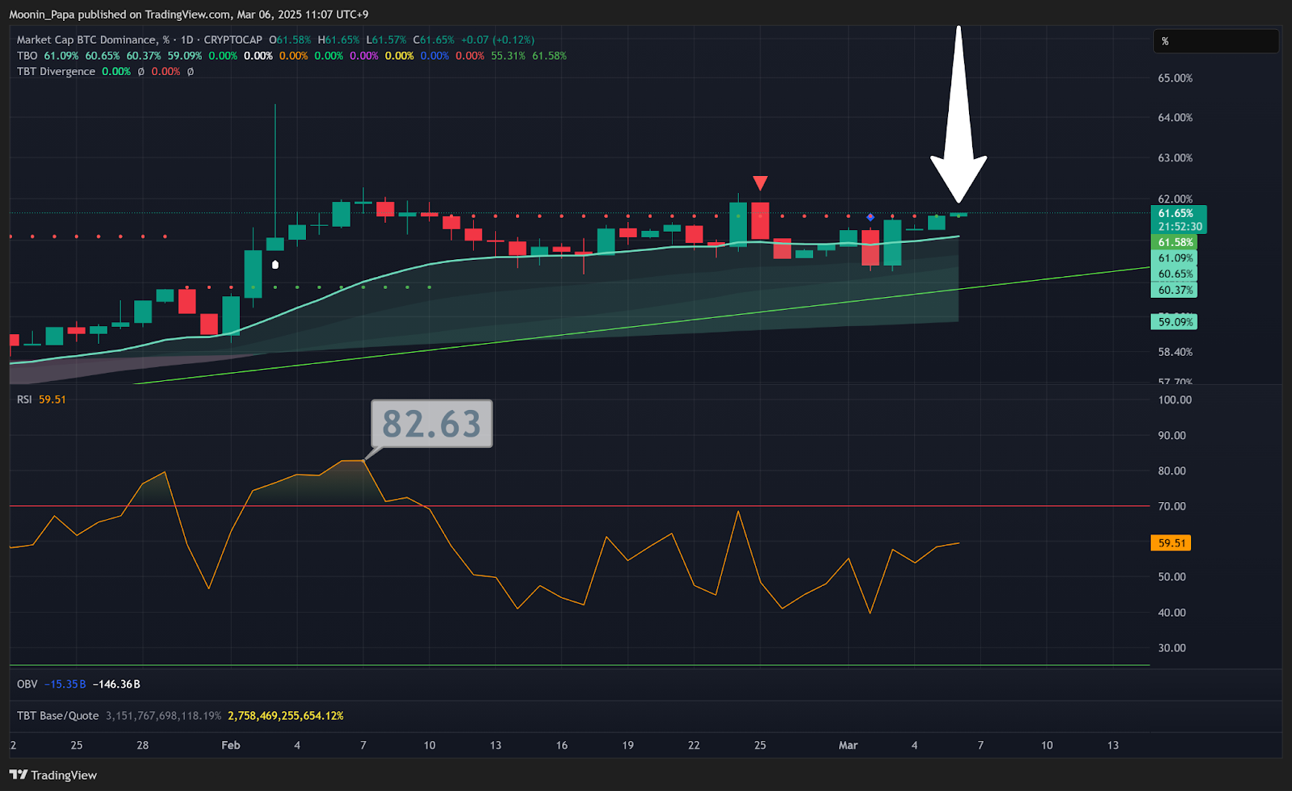1292x791 pixels.
Task: Click the green 59.09% price scale label
Action: [1175, 322]
